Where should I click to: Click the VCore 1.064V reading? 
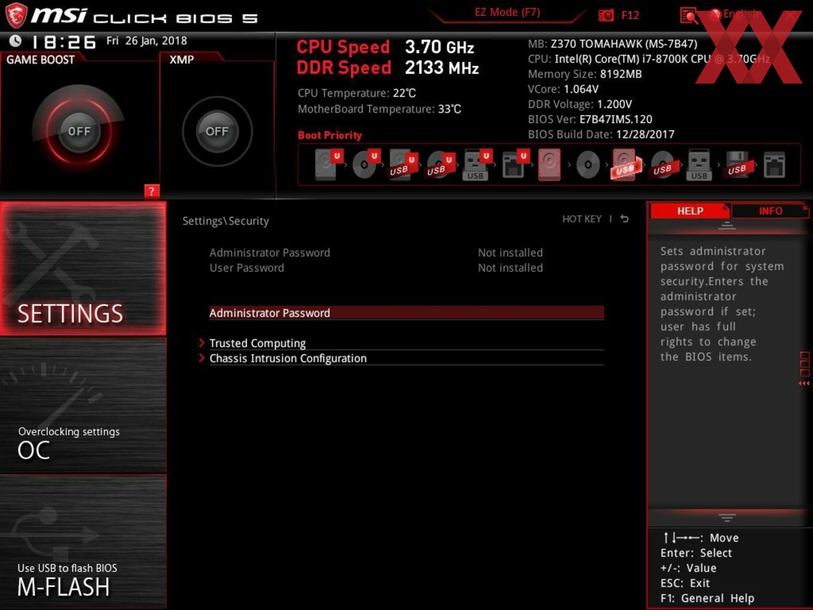[563, 89]
